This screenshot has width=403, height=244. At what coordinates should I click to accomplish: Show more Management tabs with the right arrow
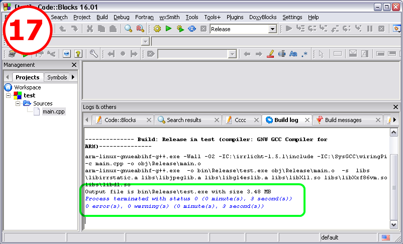point(73,77)
